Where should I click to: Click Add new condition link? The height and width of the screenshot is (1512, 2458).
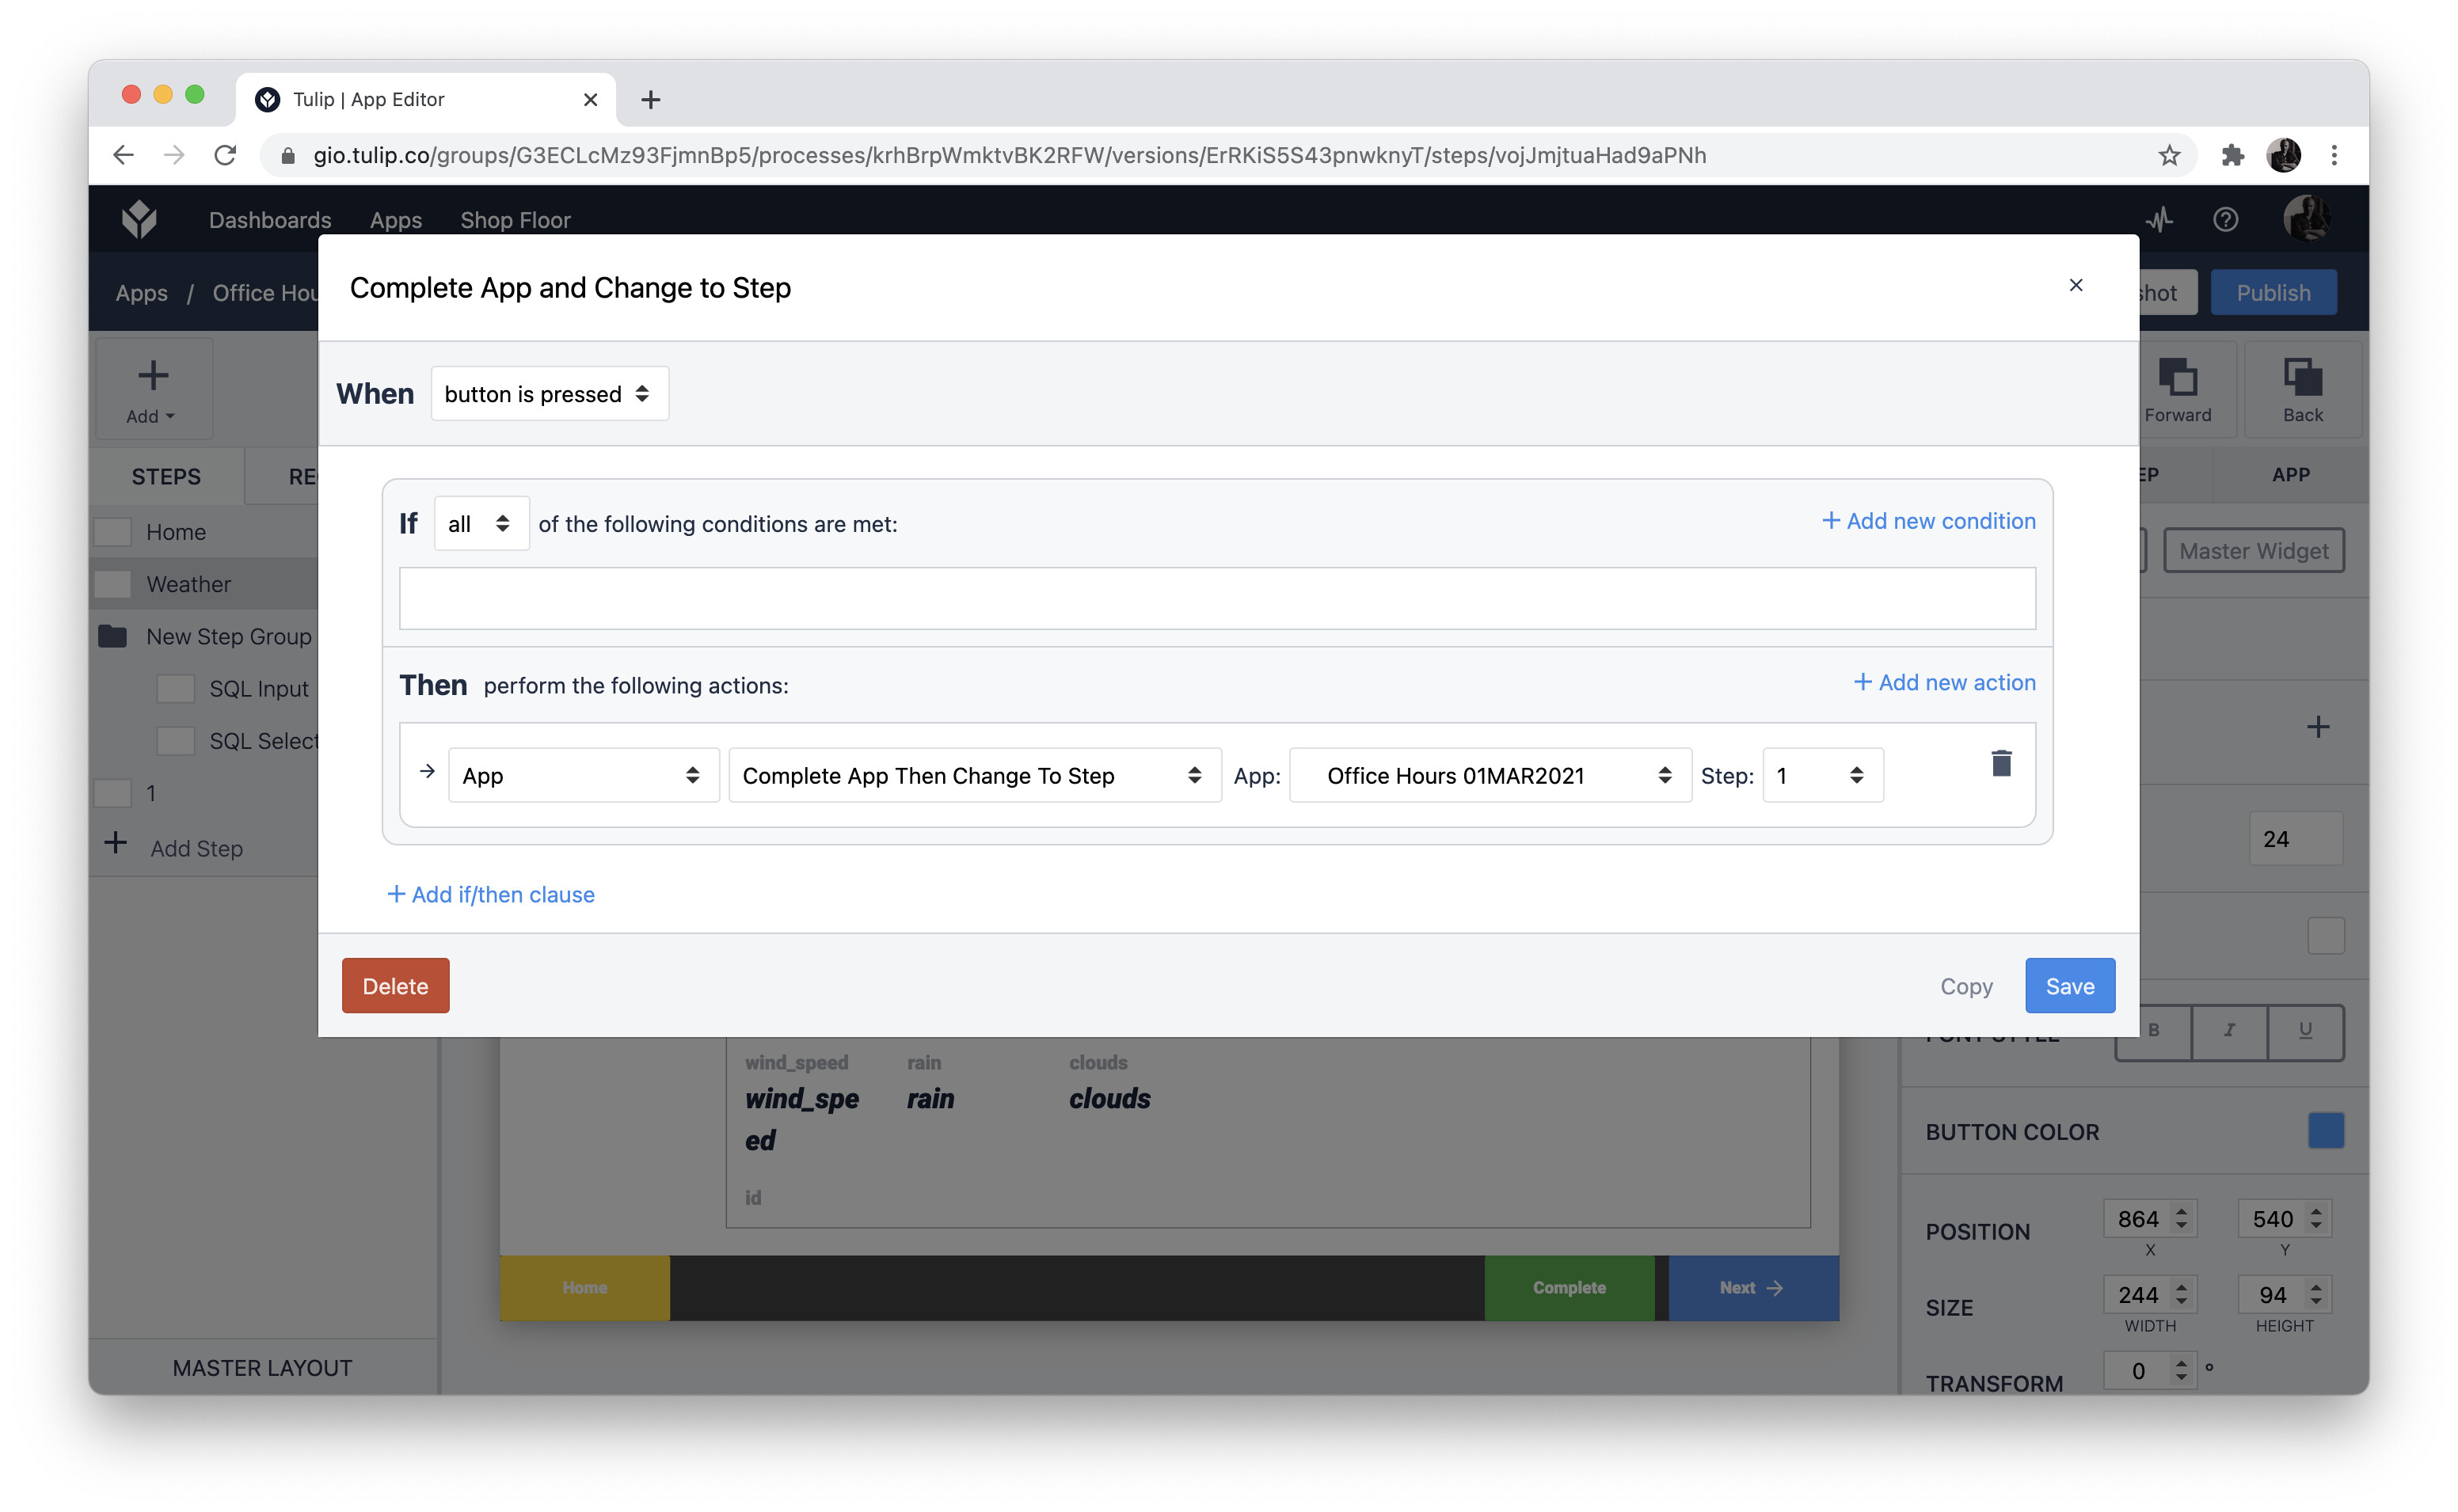[1928, 521]
